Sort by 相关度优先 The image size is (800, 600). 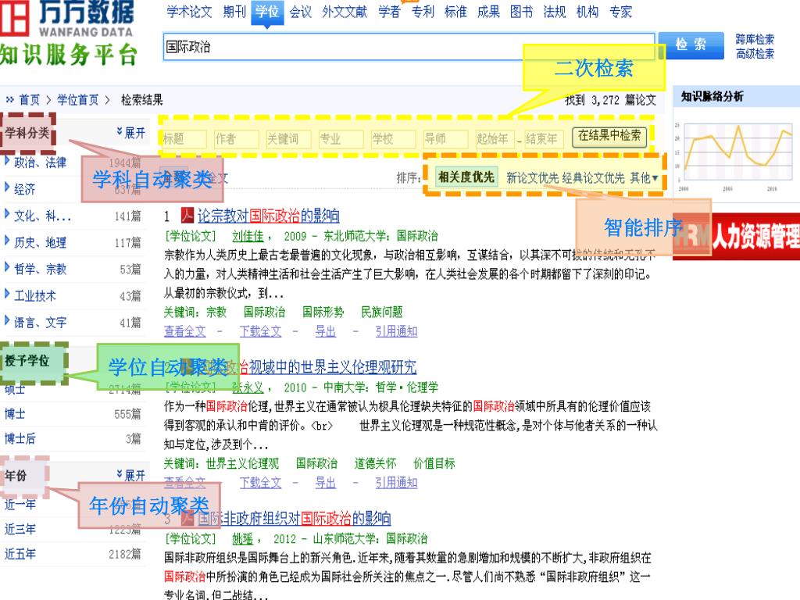tap(466, 177)
